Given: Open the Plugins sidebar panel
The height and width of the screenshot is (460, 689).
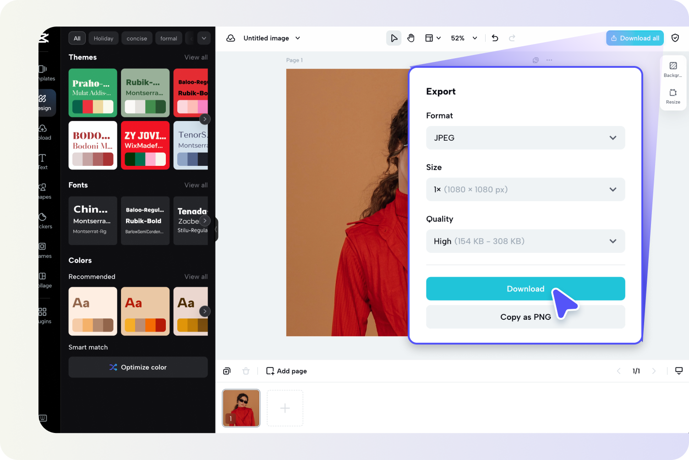Looking at the screenshot, I should point(44,316).
